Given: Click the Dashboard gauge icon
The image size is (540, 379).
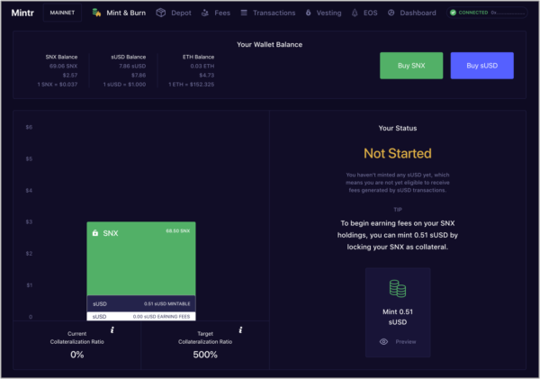Looking at the screenshot, I should (x=391, y=13).
